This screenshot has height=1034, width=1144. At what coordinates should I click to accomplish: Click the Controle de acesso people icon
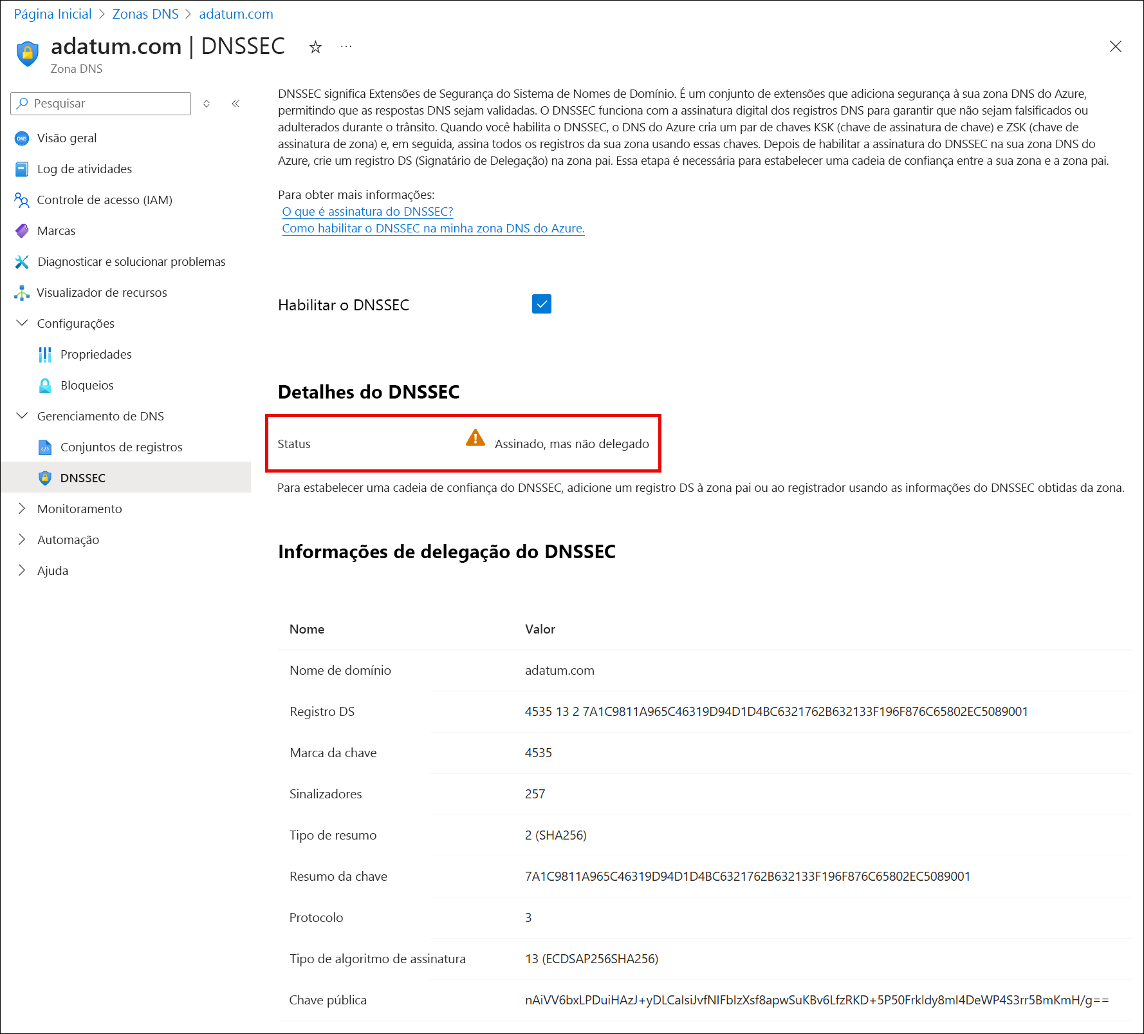(x=22, y=200)
